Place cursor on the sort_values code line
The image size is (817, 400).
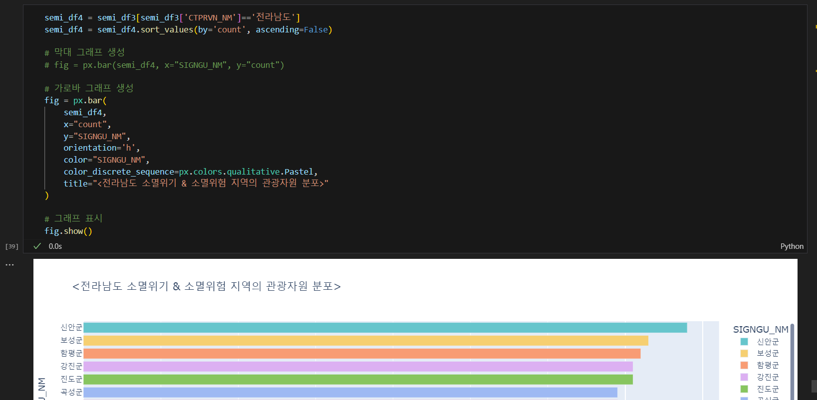188,30
